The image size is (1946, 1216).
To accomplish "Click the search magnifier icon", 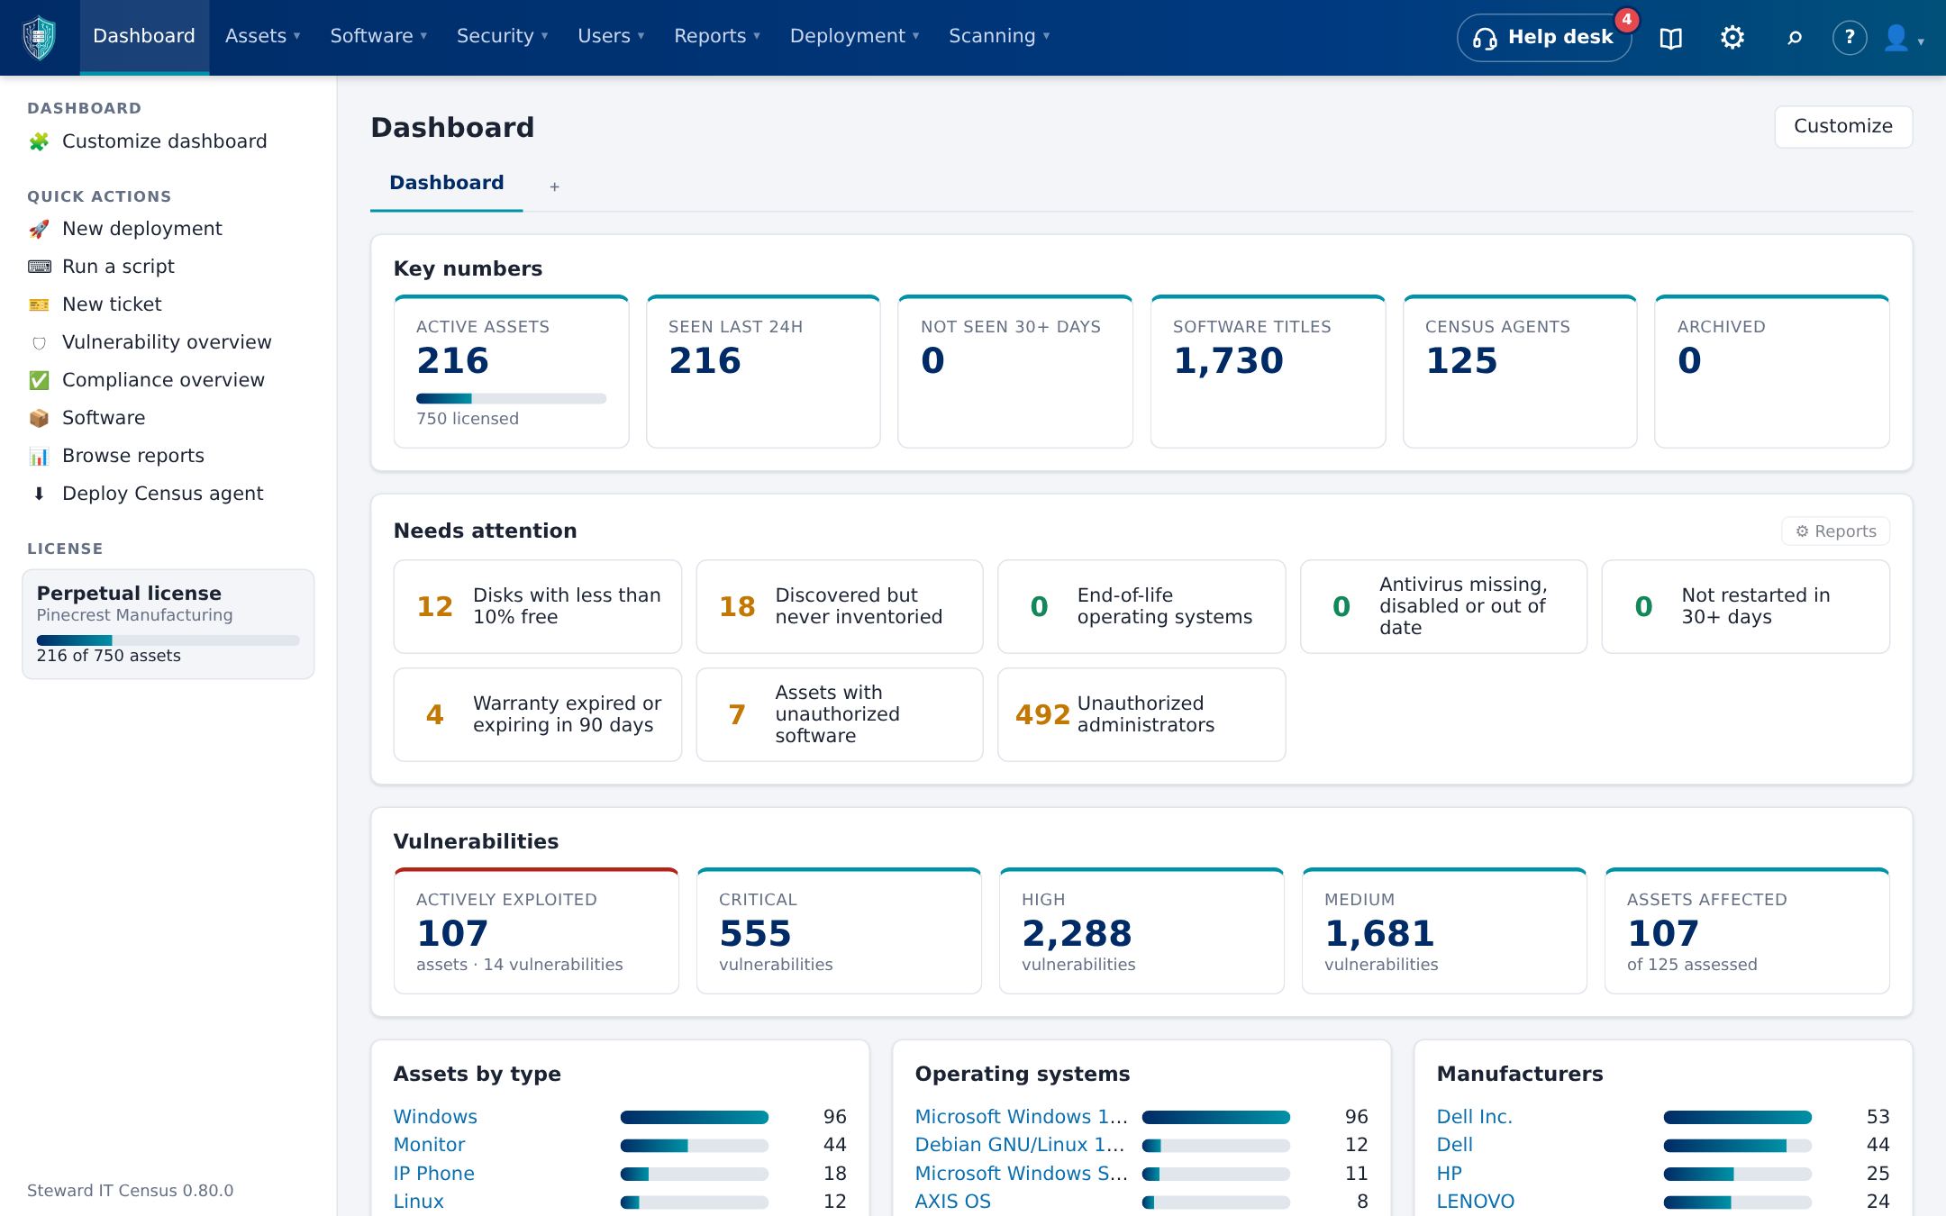I will (x=1794, y=38).
